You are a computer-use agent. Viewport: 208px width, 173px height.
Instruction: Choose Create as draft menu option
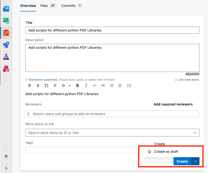(x=171, y=151)
